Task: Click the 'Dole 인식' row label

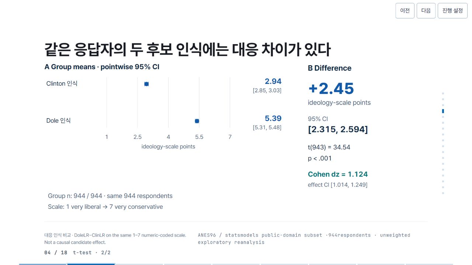Action: (58, 120)
